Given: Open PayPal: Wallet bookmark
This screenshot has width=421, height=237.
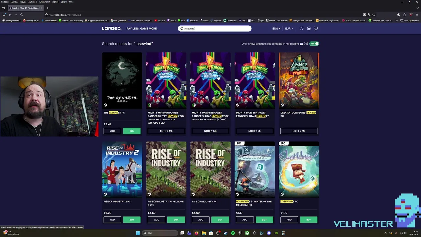Looking at the screenshot, I should point(49,20).
